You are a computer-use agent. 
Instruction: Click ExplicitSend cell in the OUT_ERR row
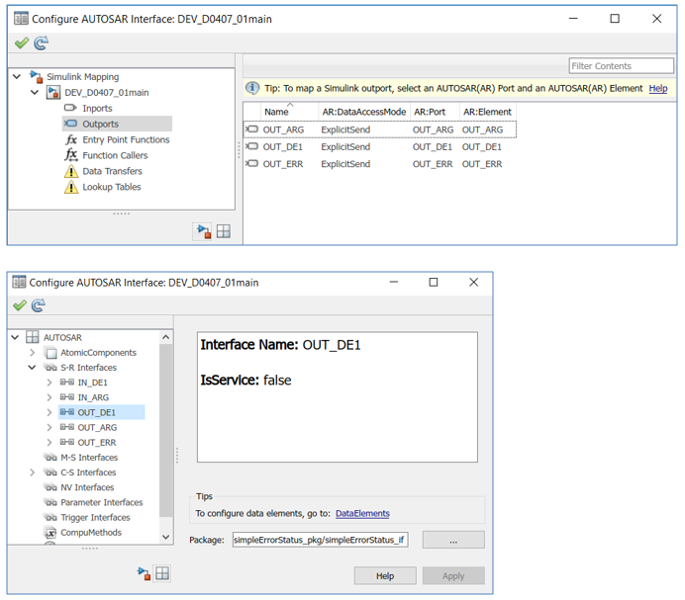[x=345, y=164]
